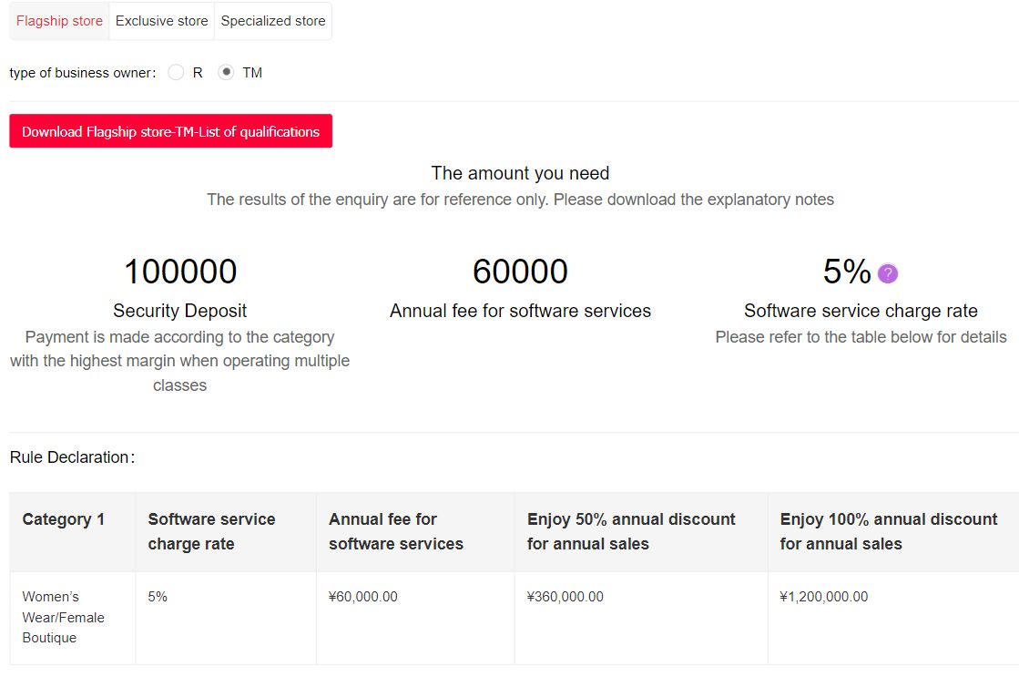1019x677 pixels.
Task: Click the Enjoy 50% annual discount header
Action: click(630, 531)
